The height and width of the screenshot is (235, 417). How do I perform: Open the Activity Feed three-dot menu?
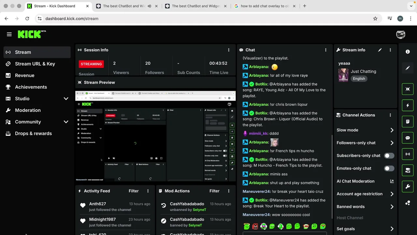click(148, 191)
